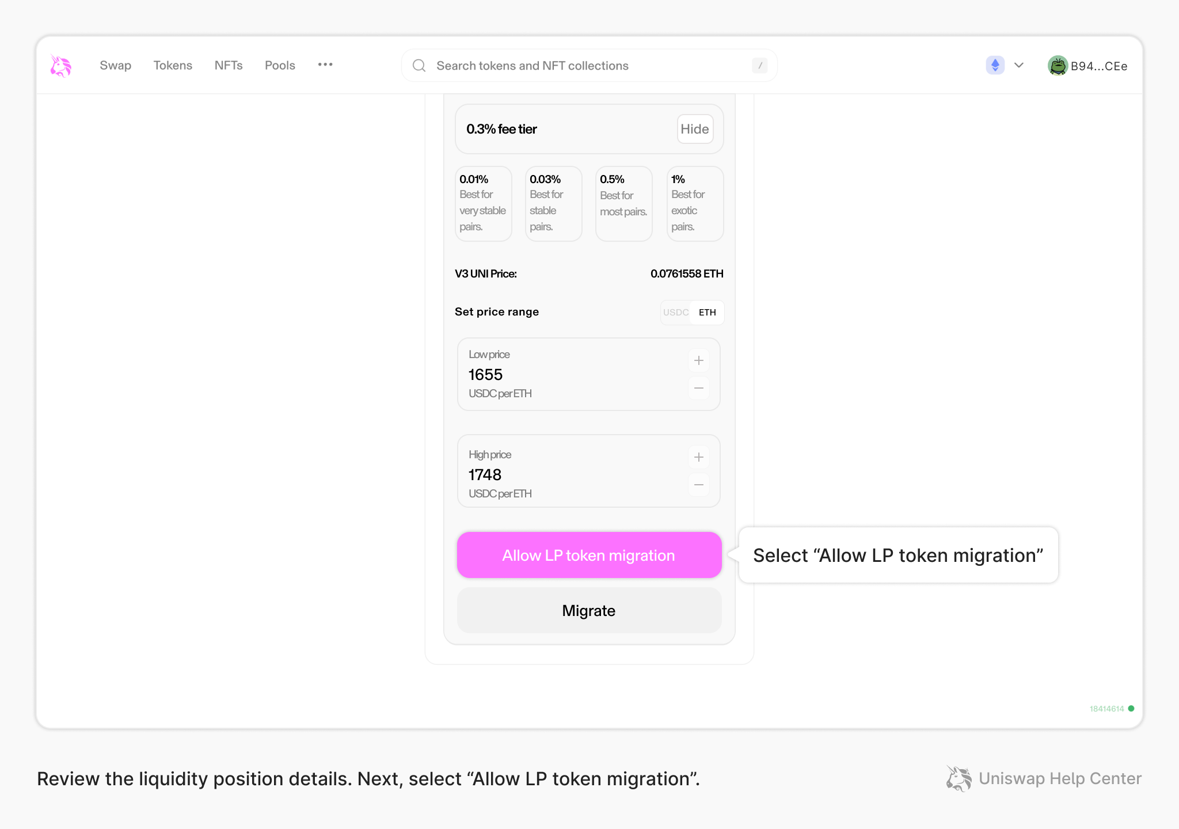This screenshot has width=1179, height=829.
Task: Click the Migrate button
Action: pos(588,611)
